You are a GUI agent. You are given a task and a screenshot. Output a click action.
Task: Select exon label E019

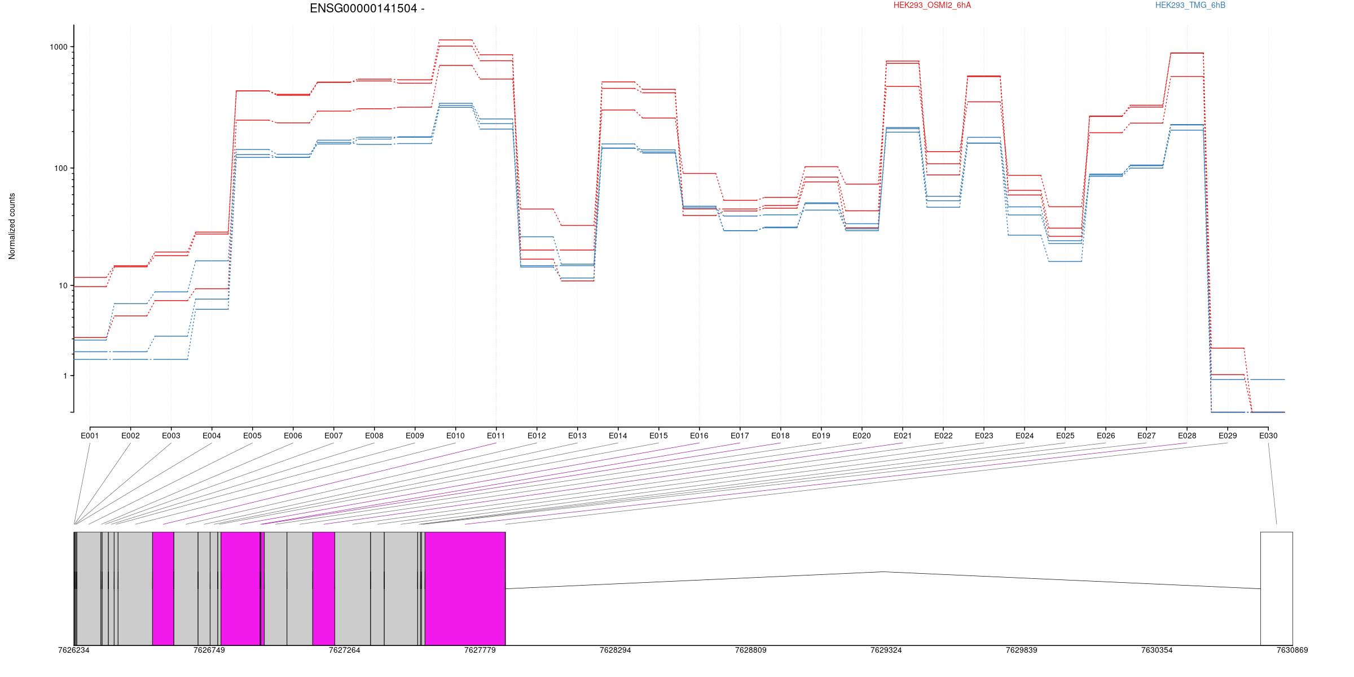[821, 436]
